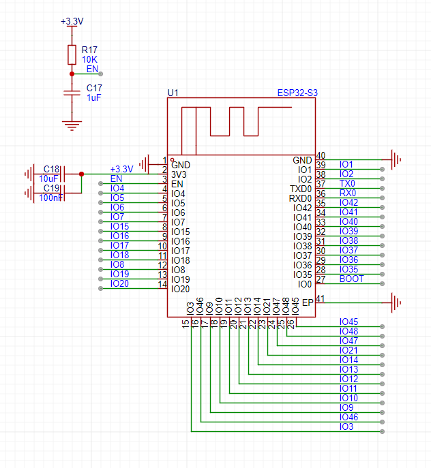Click the gray wire endpoint of the BOOT net

[383, 283]
